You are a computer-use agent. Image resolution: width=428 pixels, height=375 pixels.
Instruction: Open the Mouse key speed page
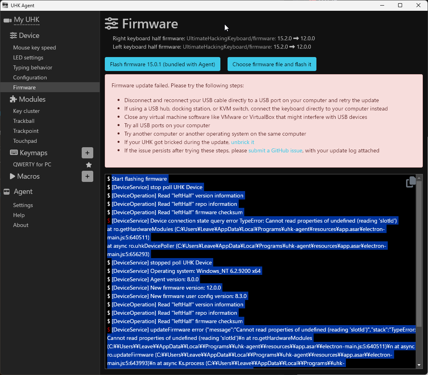pos(34,48)
